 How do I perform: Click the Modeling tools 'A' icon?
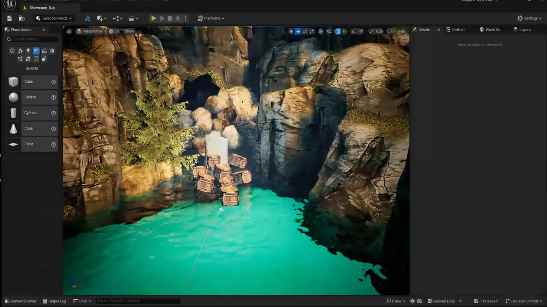[87, 18]
